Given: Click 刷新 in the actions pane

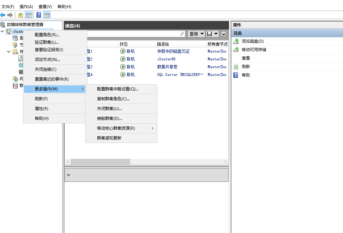Looking at the screenshot, I should [x=246, y=67].
